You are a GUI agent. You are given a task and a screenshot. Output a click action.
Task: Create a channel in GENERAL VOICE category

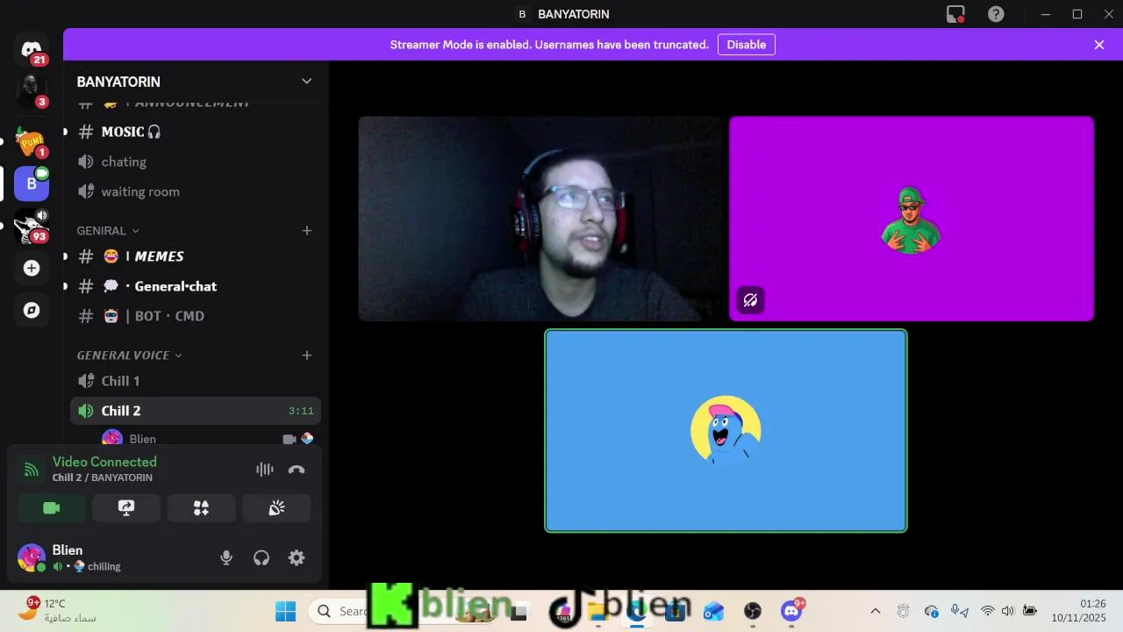pos(307,355)
